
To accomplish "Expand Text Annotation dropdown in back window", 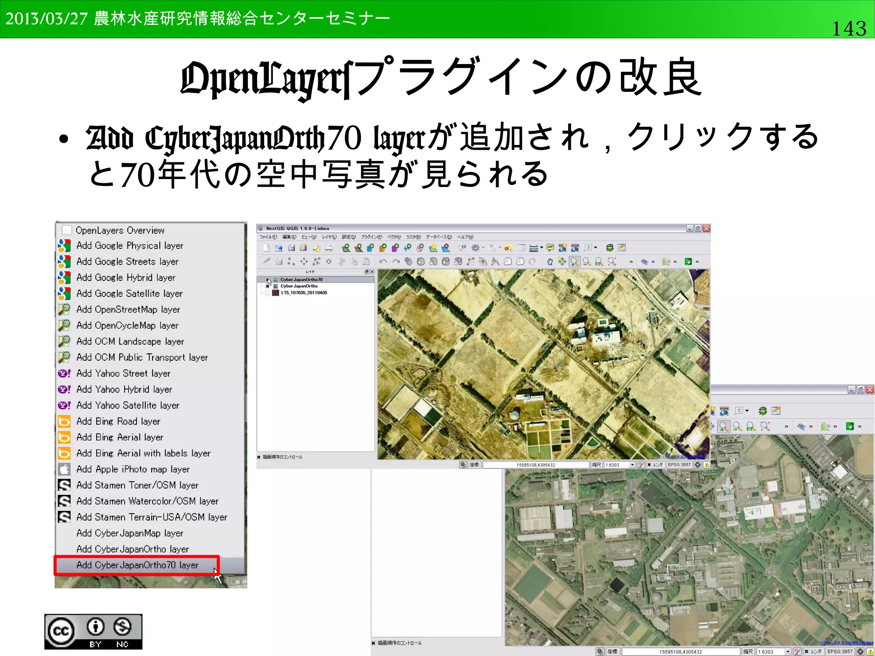I will click(x=747, y=411).
